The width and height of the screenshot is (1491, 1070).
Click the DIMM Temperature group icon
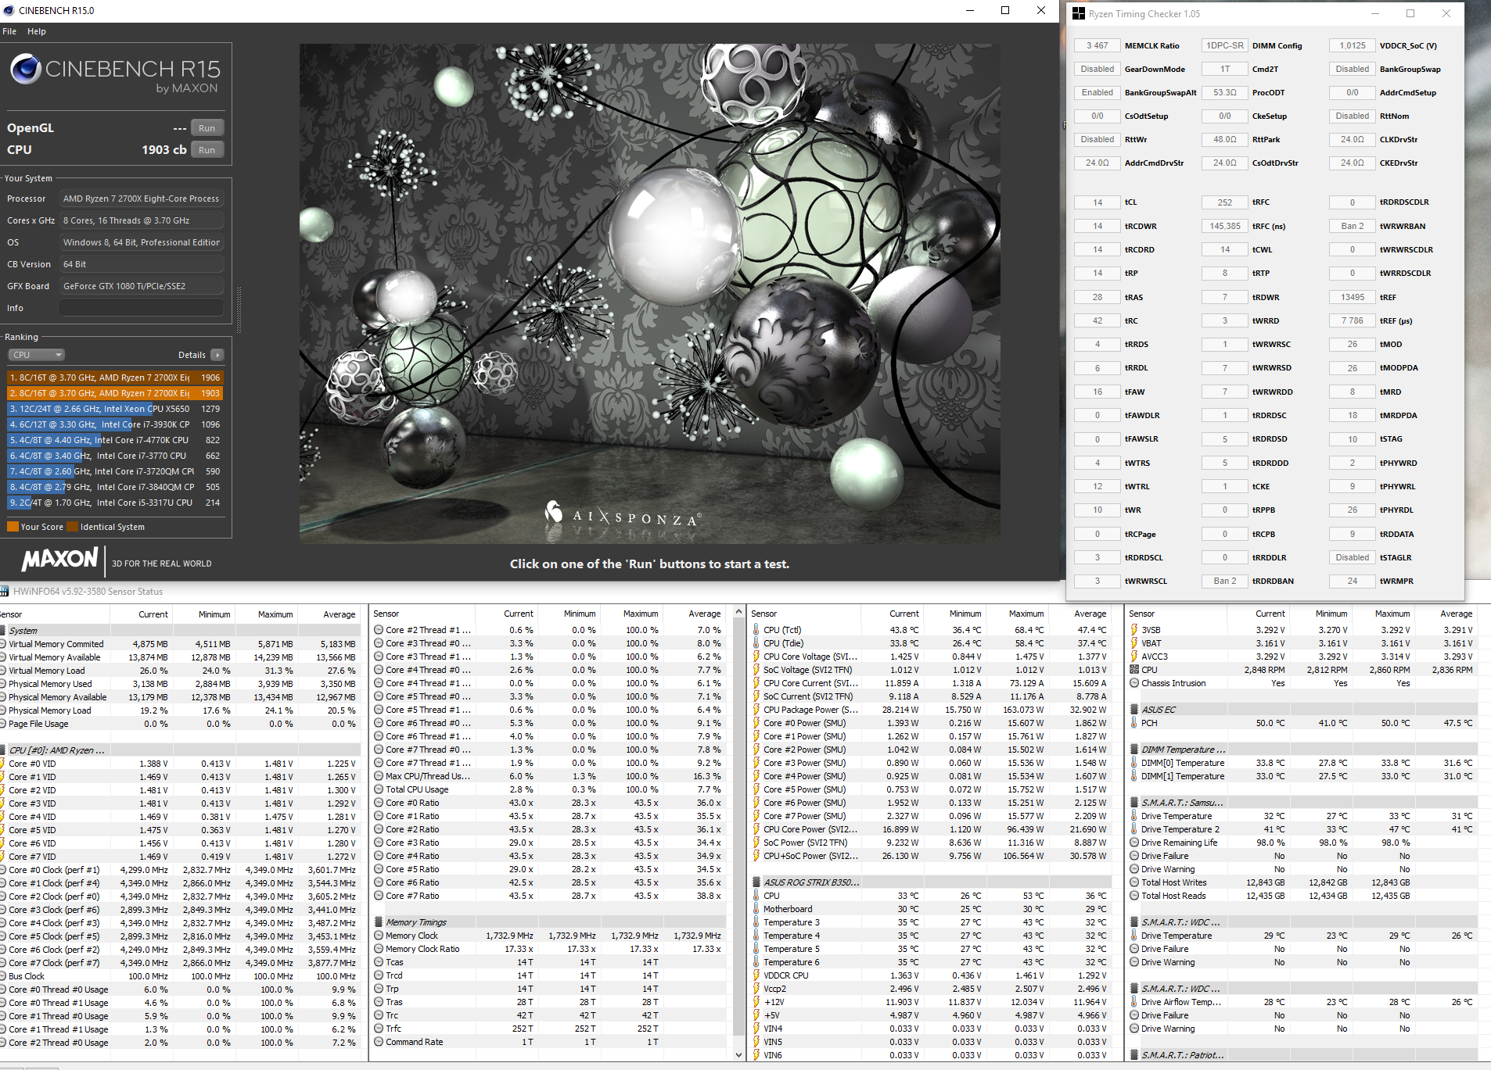[x=1134, y=750]
